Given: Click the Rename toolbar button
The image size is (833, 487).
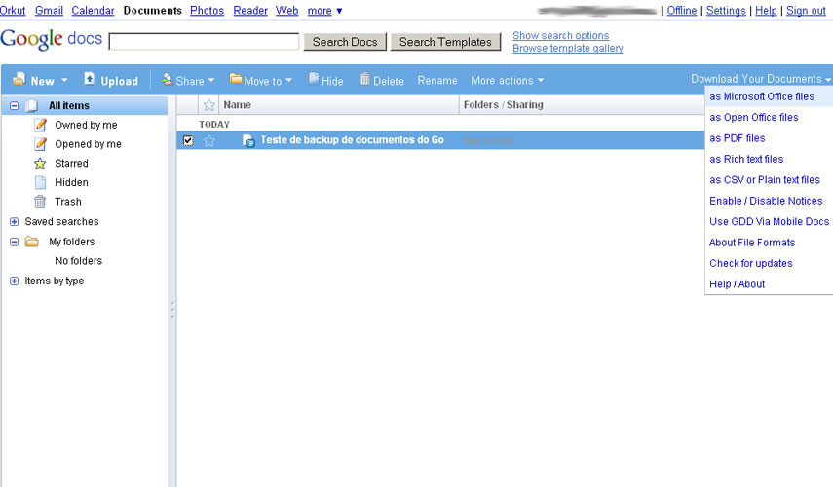Looking at the screenshot, I should [437, 80].
